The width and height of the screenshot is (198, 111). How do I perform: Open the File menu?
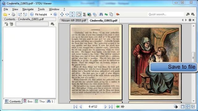pos(6,9)
